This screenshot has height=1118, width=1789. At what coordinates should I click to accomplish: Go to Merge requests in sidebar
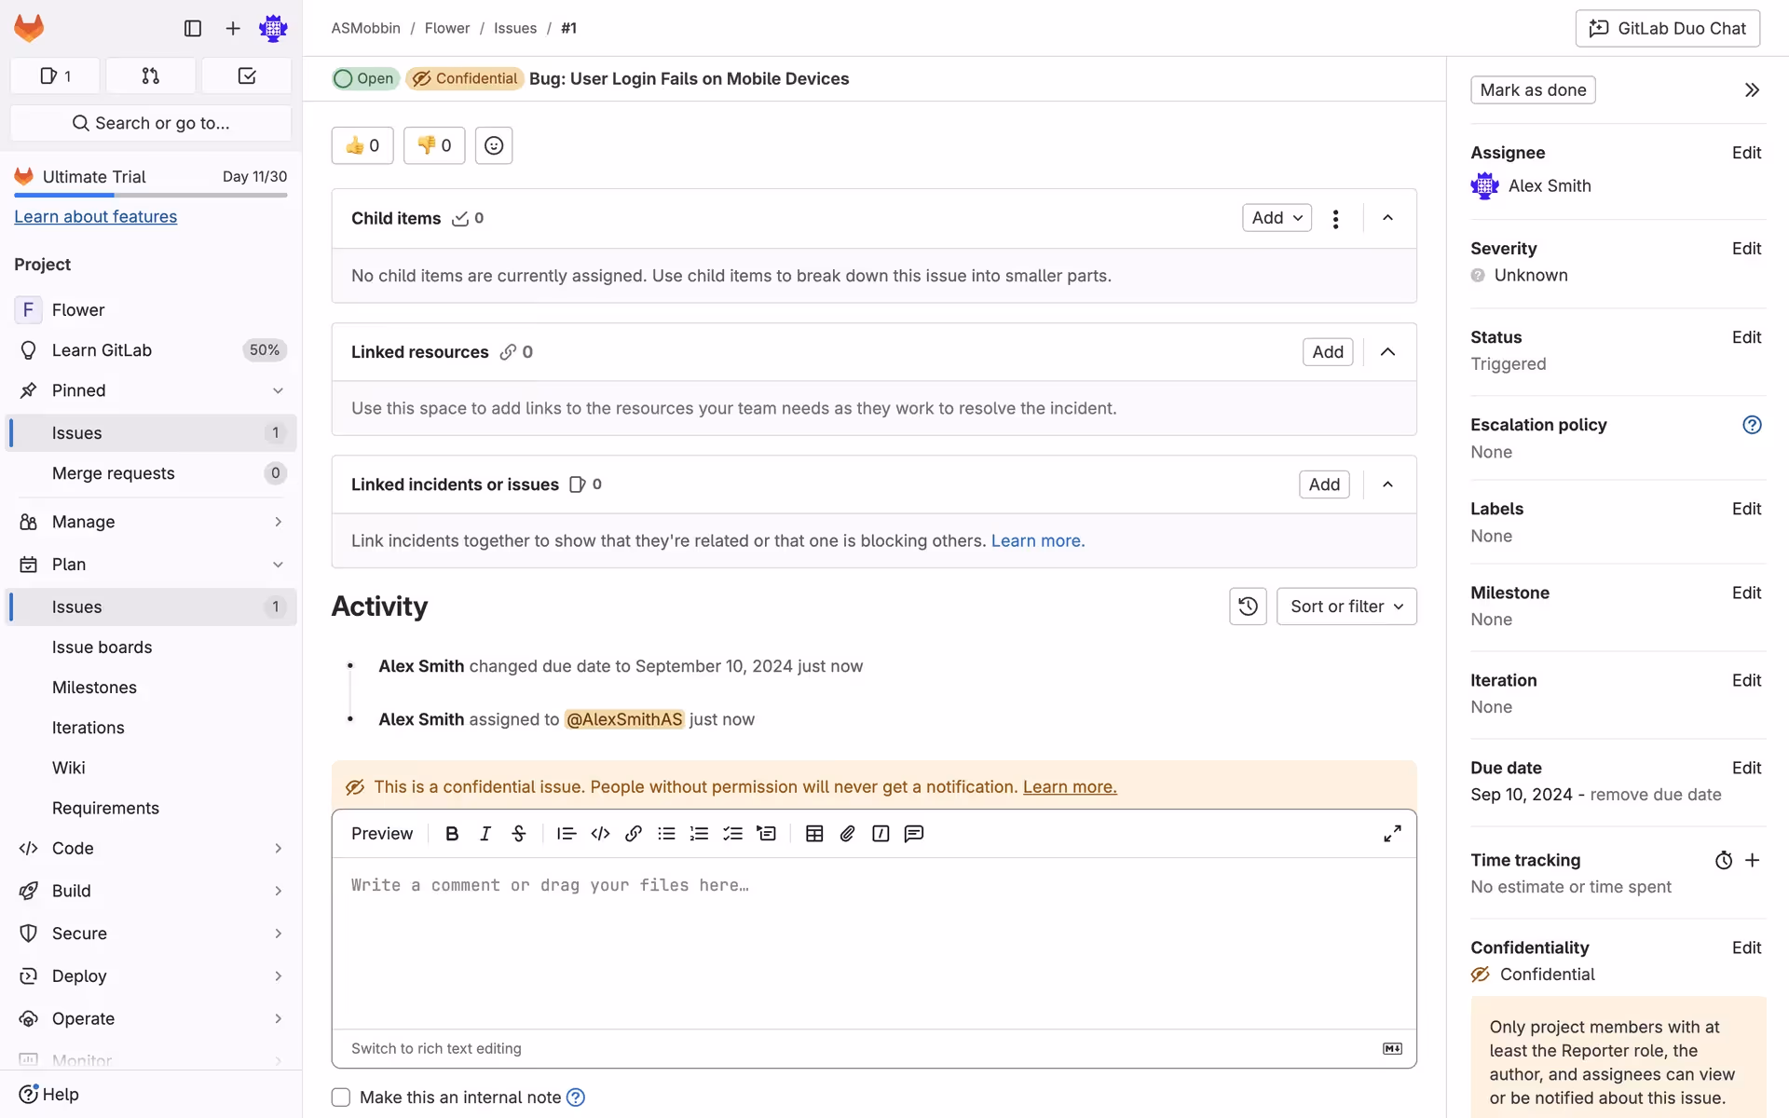point(113,473)
